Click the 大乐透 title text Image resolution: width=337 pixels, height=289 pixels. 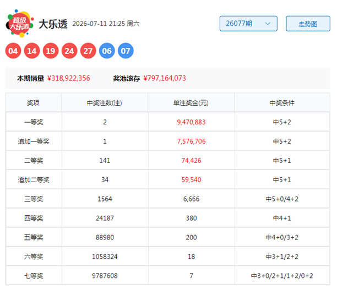53,24
